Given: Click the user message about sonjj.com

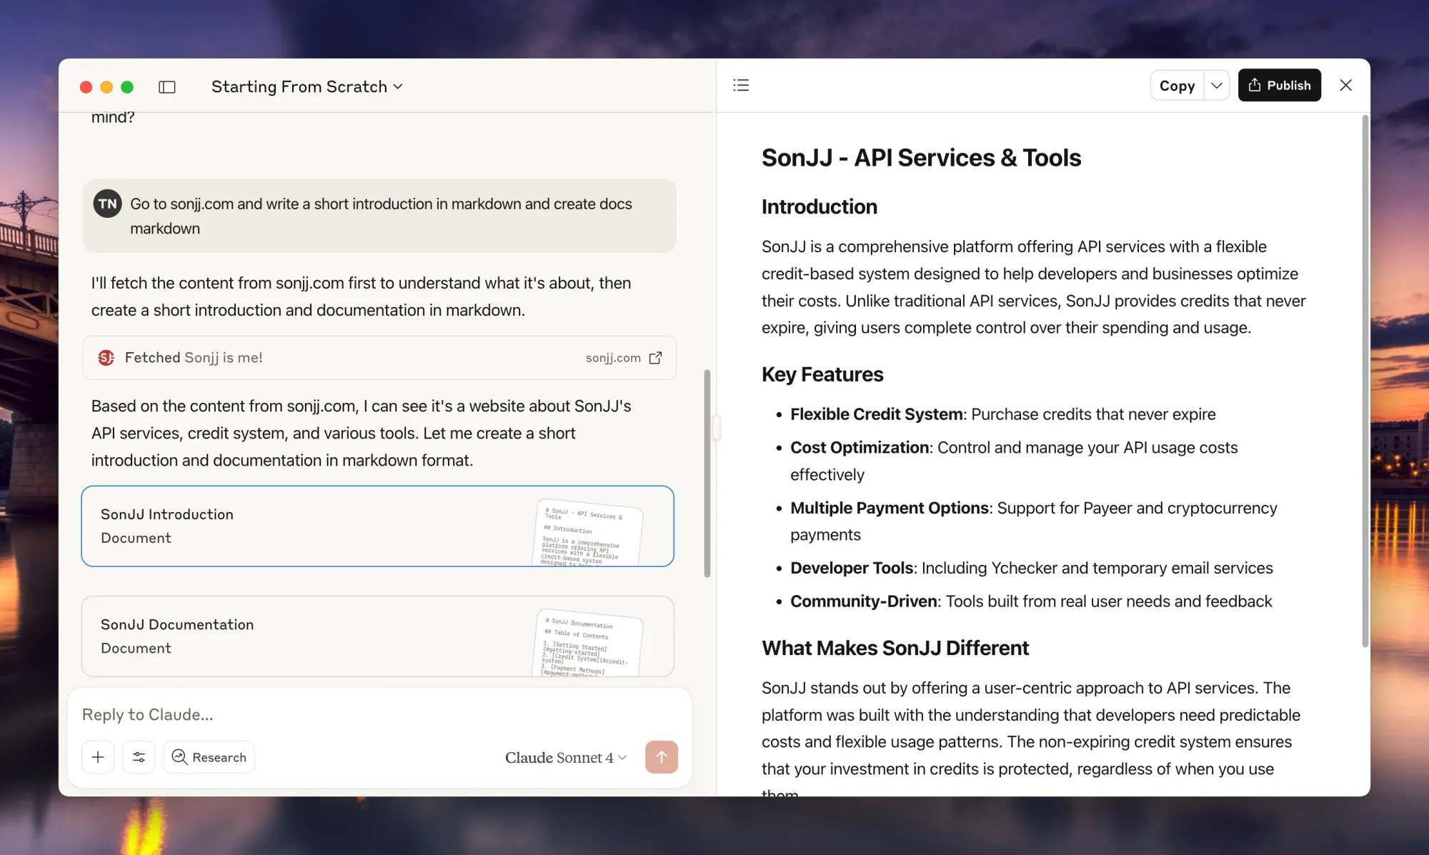Looking at the screenshot, I should (x=379, y=216).
